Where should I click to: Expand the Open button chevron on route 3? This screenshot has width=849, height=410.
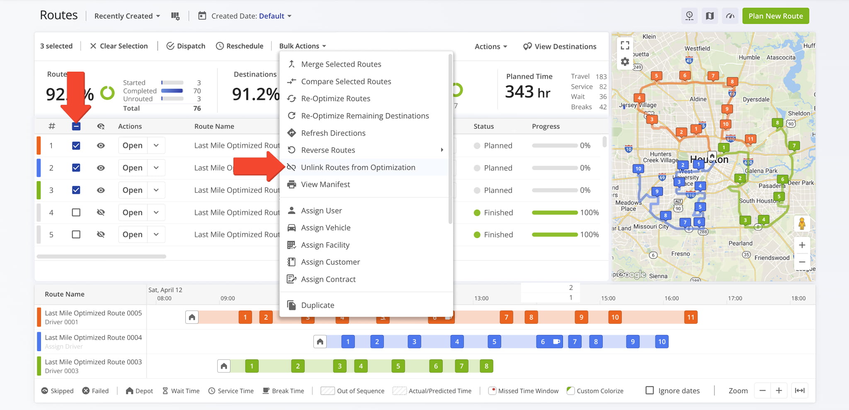click(x=156, y=190)
